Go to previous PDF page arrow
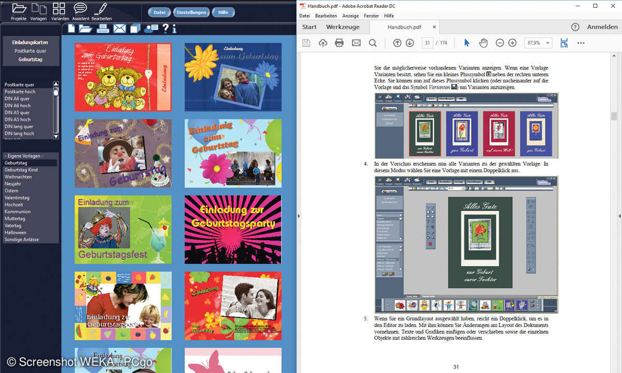 398,43
